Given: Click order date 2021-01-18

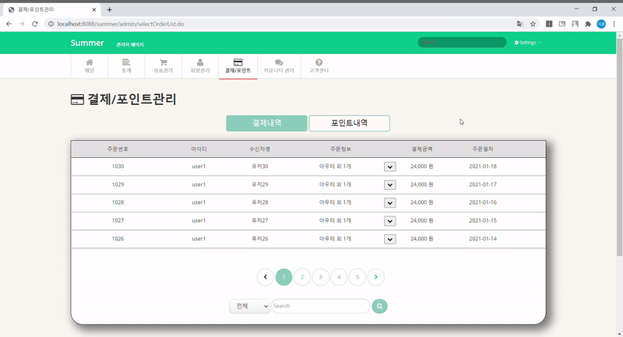Looking at the screenshot, I should [x=483, y=167].
